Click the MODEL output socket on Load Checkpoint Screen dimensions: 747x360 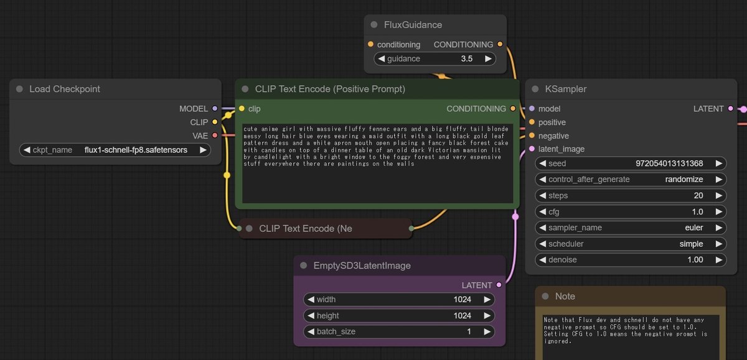(215, 109)
